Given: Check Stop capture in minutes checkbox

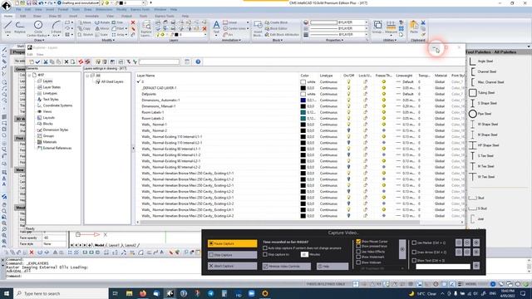Looking at the screenshot, I should [265, 254].
